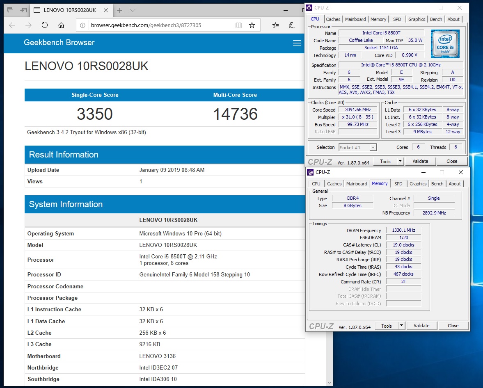Open a new browser tab

[119, 11]
